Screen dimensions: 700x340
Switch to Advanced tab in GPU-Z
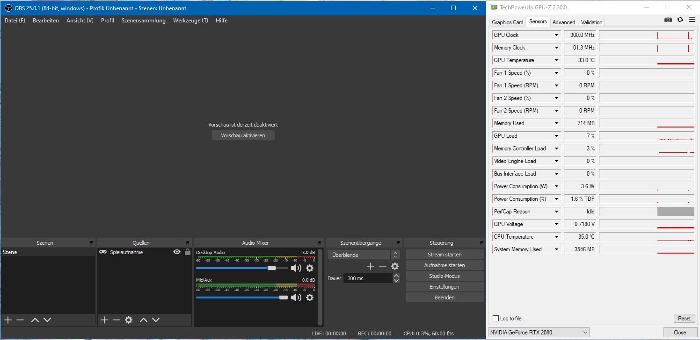(x=564, y=22)
